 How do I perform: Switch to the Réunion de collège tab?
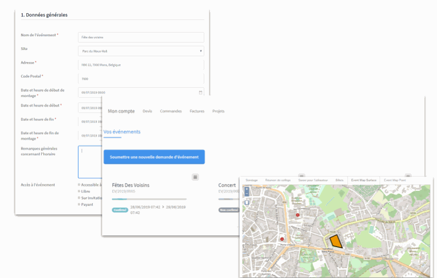[x=278, y=180]
